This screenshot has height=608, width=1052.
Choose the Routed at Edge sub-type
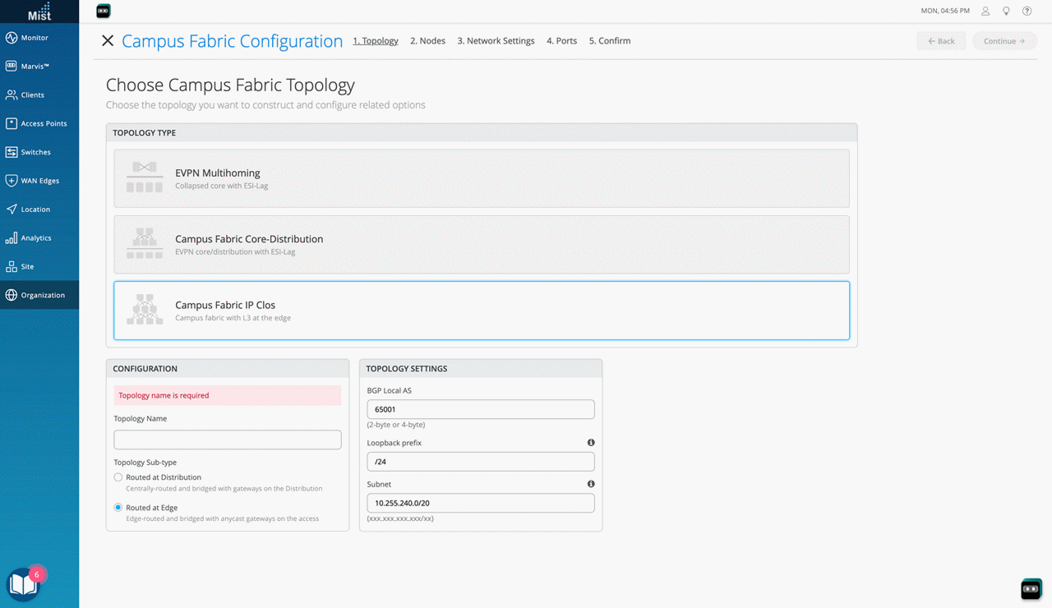118,507
